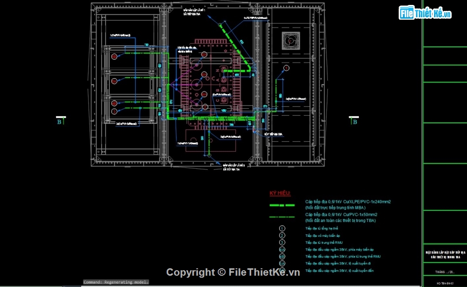Select legend symbol 1 for Tiếp địa tủ tổng hạ thế
This screenshot has height=287, width=467.
[282, 228]
